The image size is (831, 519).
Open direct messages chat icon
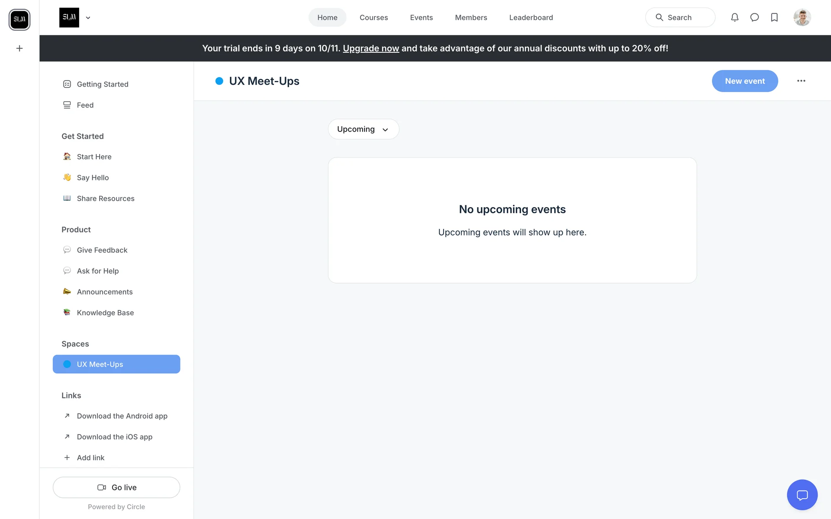click(754, 17)
